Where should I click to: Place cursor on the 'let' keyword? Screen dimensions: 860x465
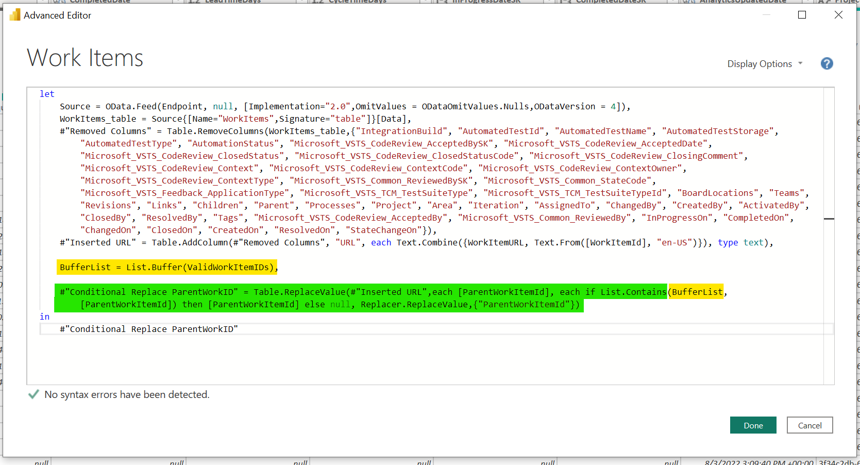click(x=47, y=94)
